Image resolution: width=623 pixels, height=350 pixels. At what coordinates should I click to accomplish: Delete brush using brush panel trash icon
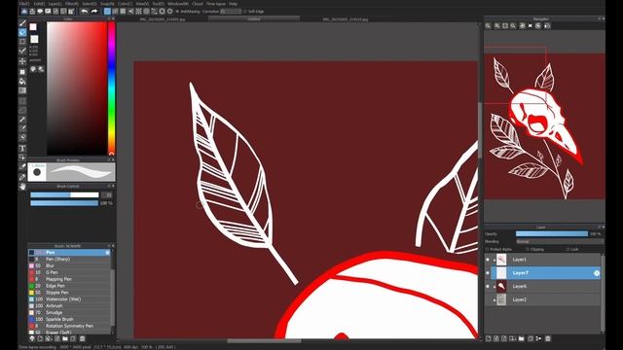click(x=82, y=338)
